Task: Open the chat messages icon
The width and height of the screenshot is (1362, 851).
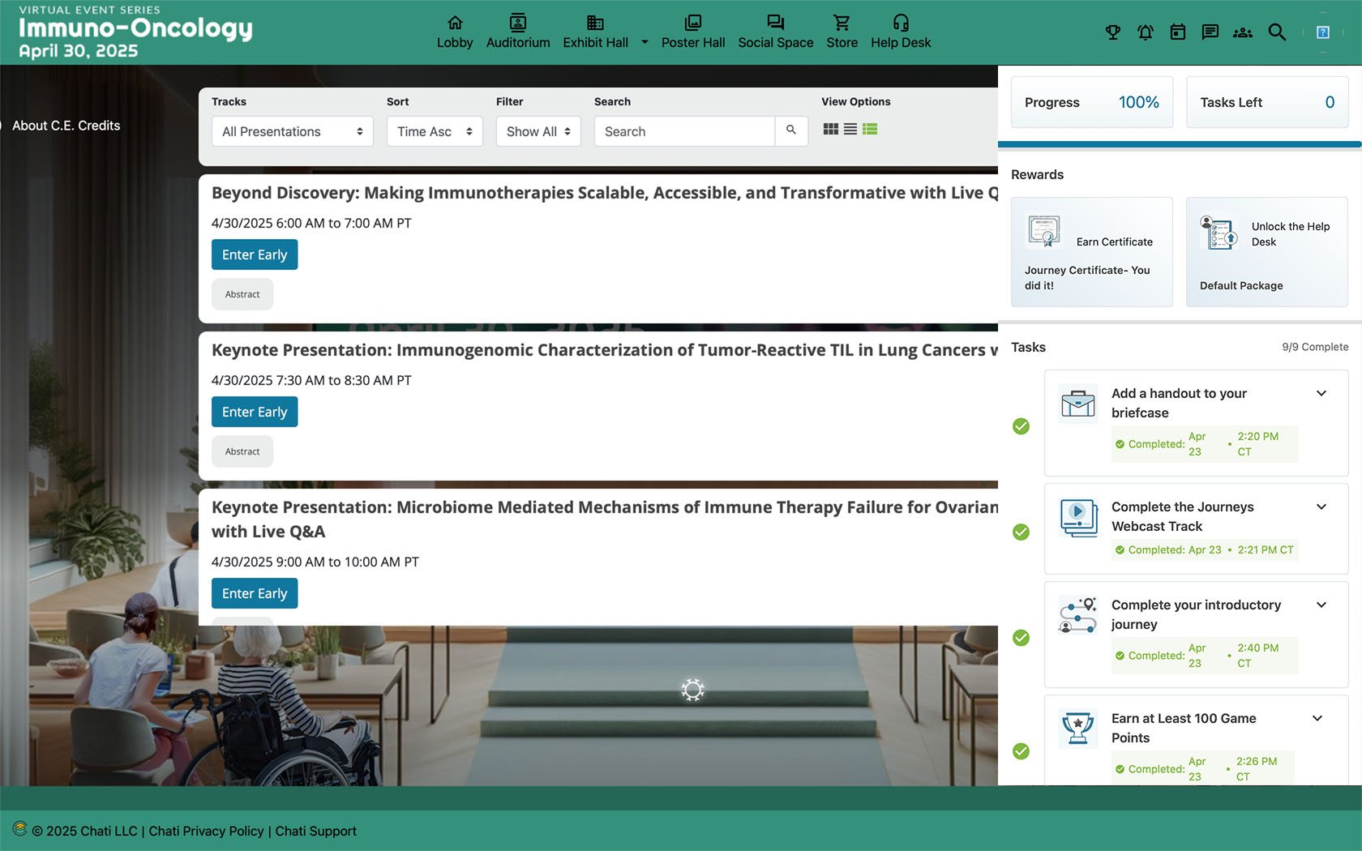Action: click(1210, 32)
